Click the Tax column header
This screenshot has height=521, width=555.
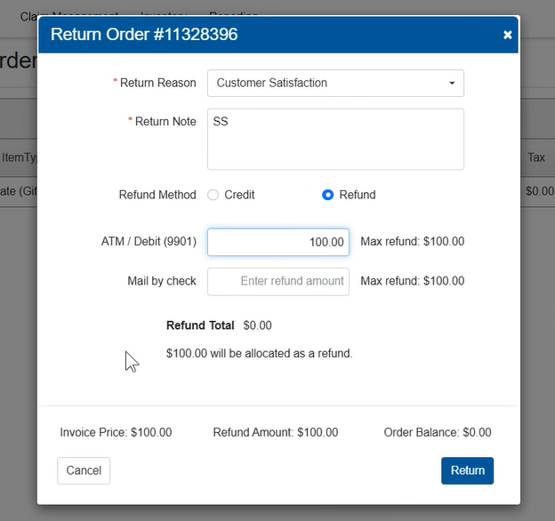point(536,157)
